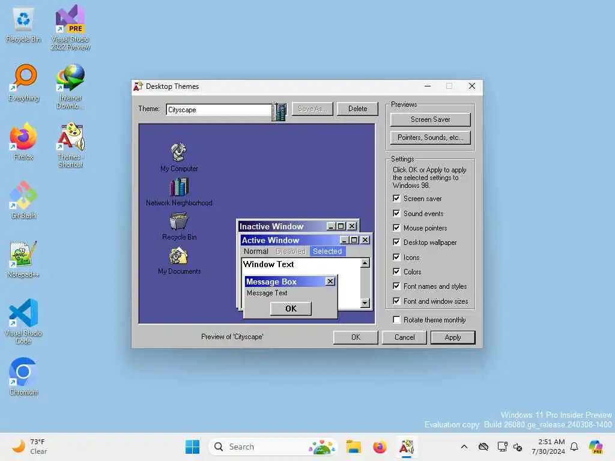
Task: Preview the Screen Saver
Action: (430, 119)
